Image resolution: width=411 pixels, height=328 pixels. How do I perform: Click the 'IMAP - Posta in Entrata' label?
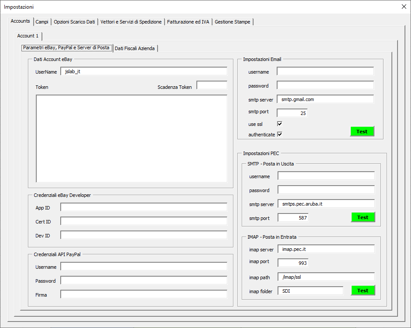(272, 237)
